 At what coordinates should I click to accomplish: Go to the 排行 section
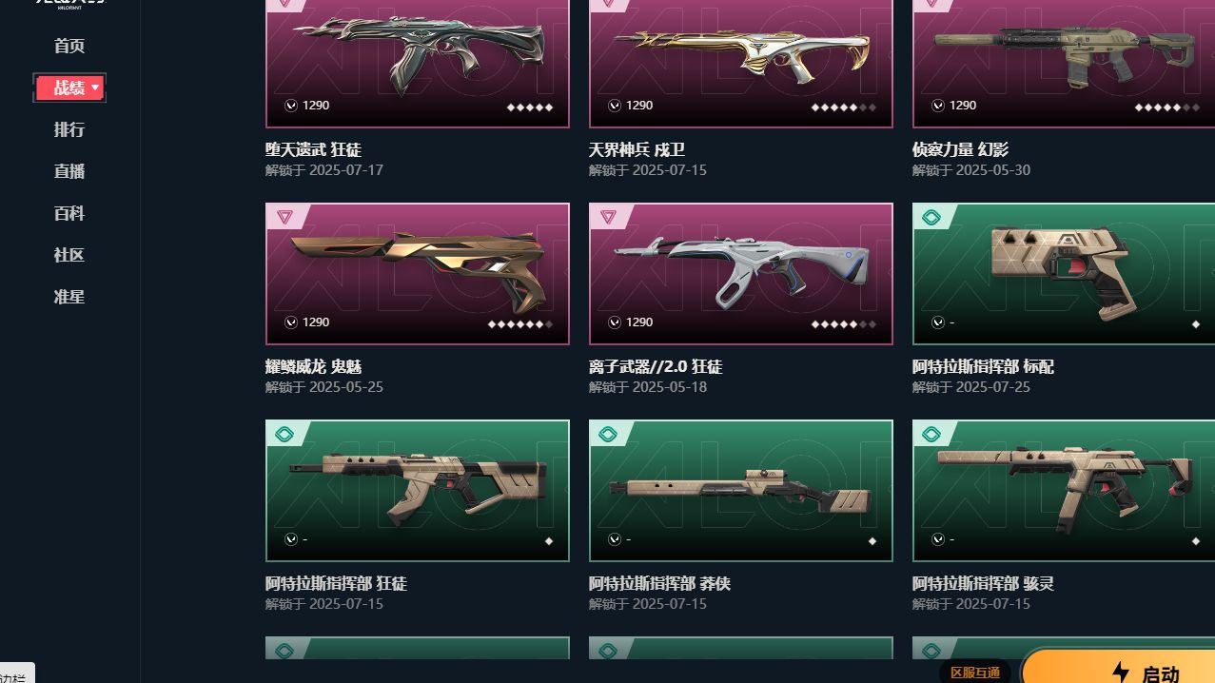[x=69, y=129]
